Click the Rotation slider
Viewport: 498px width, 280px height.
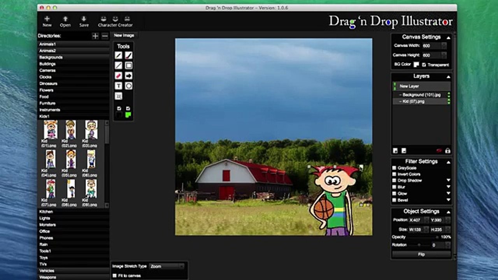click(x=419, y=245)
